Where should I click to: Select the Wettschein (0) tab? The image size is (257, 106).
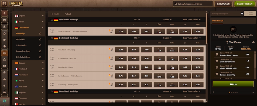[x=217, y=21]
